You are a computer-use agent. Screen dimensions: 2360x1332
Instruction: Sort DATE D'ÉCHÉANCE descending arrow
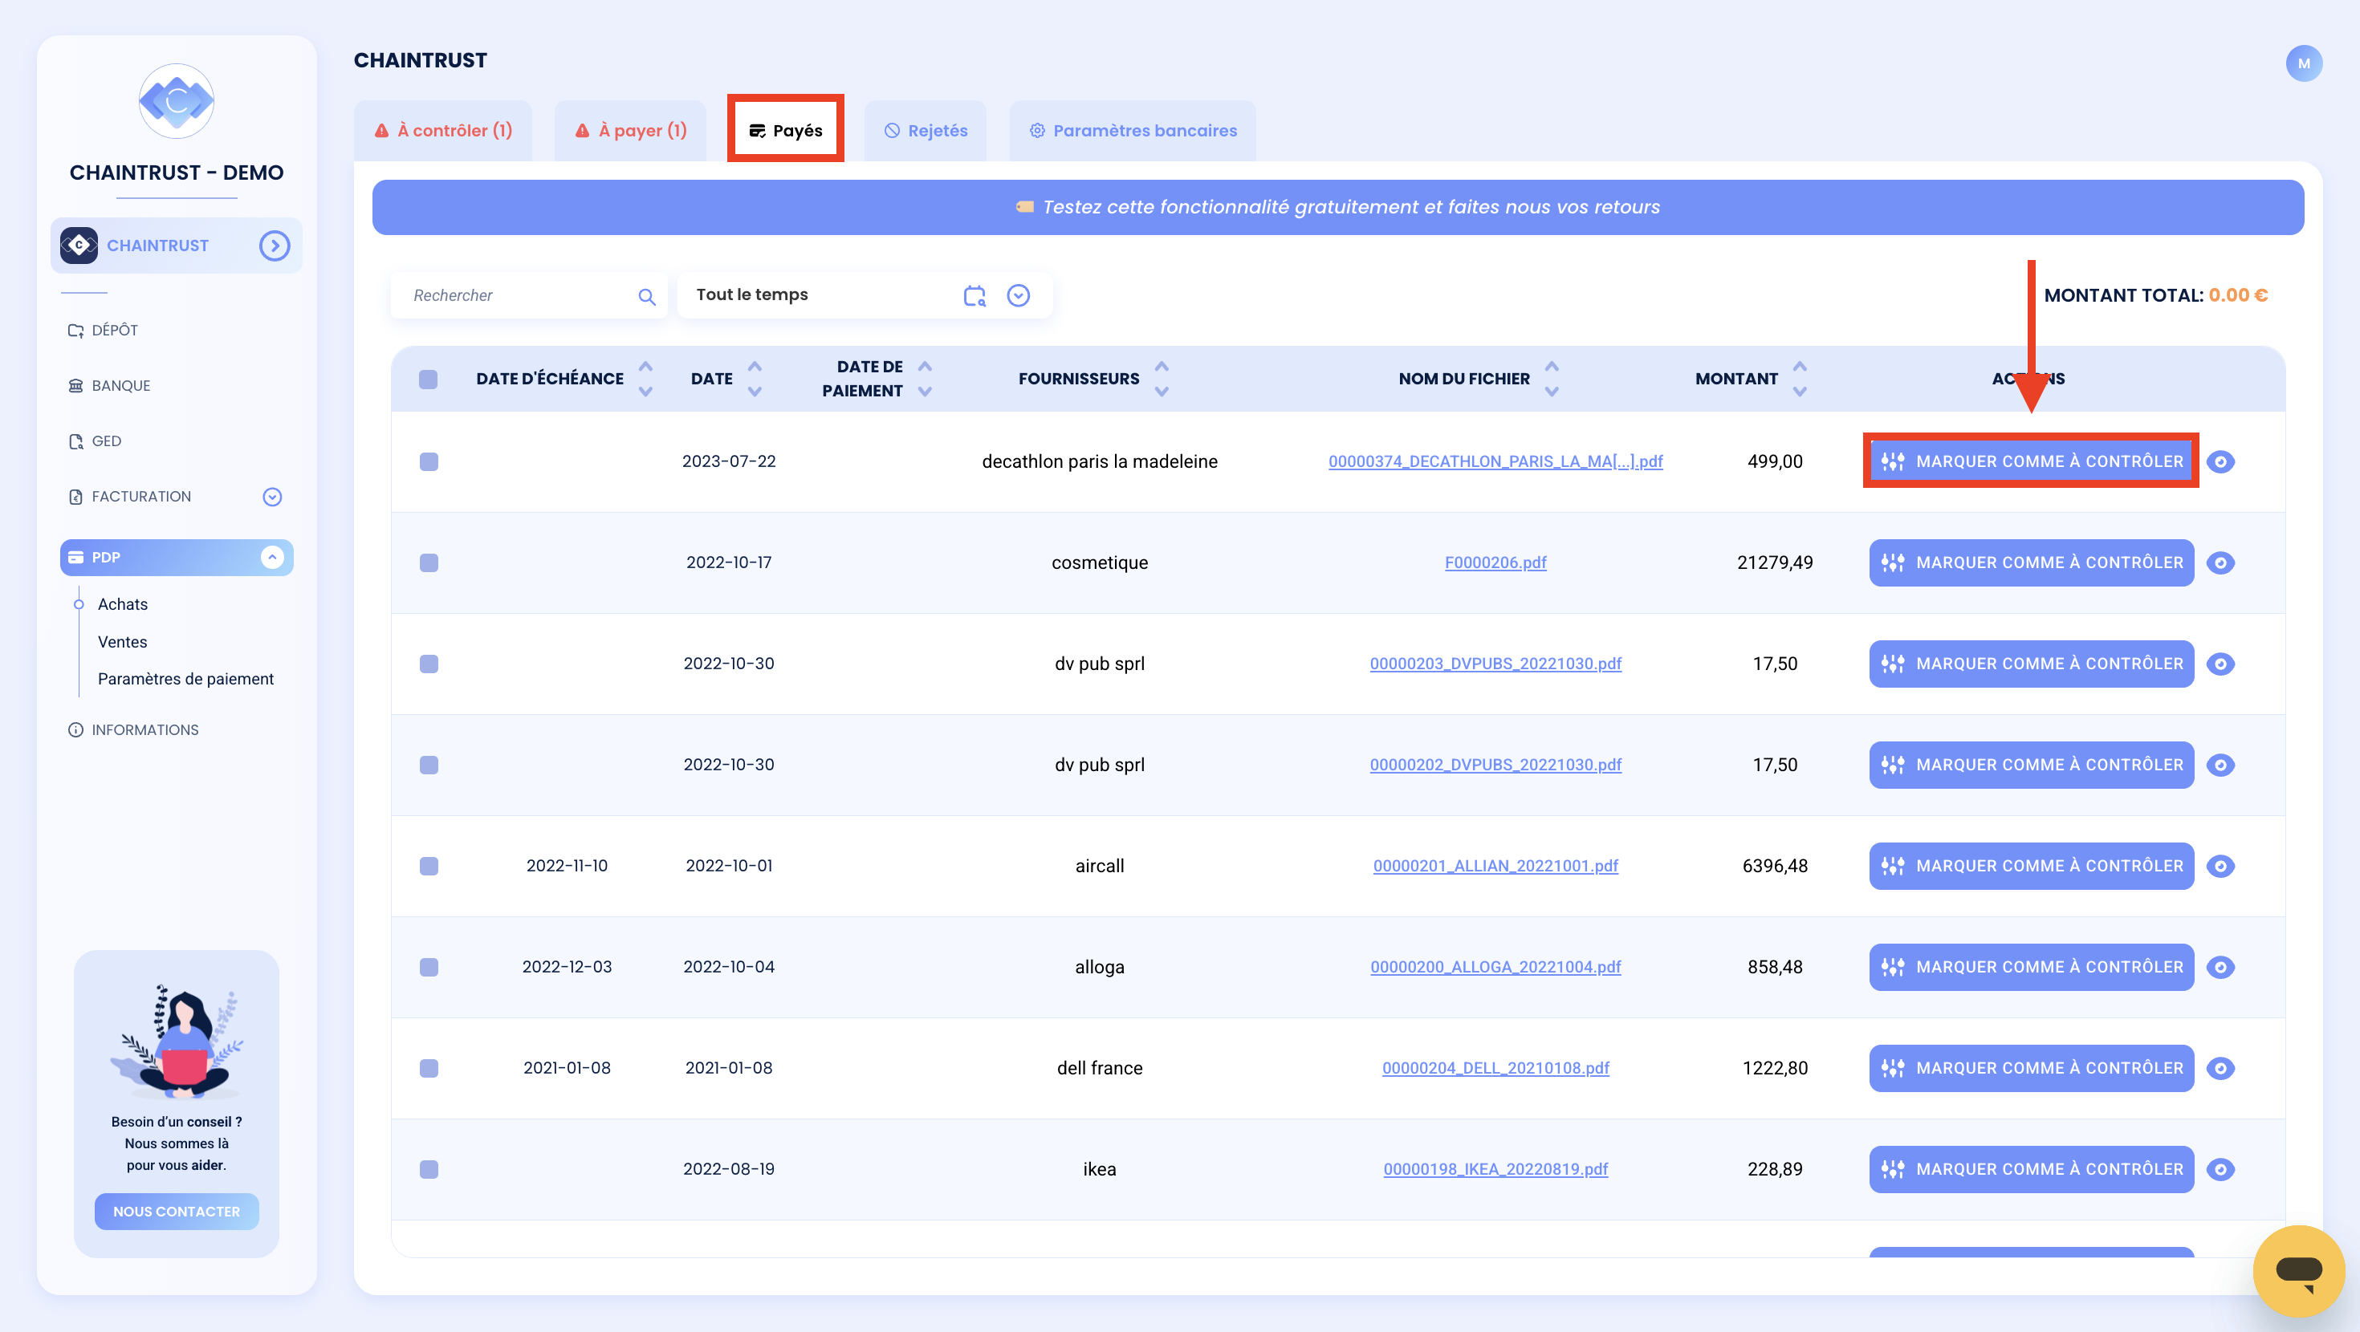tap(646, 392)
